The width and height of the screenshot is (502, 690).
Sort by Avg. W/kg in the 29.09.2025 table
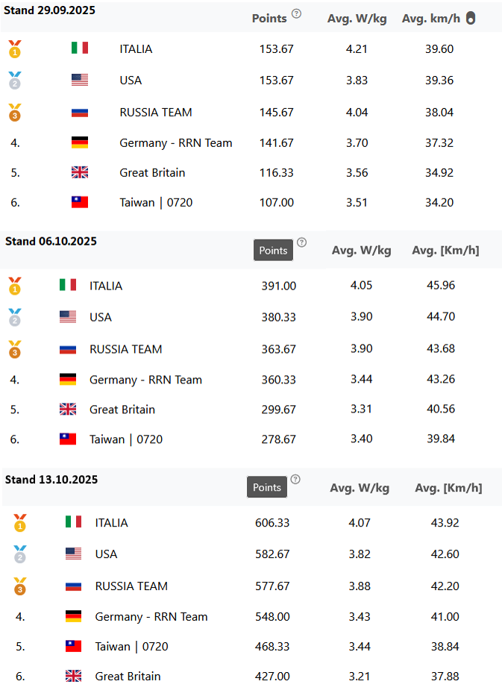coord(357,19)
